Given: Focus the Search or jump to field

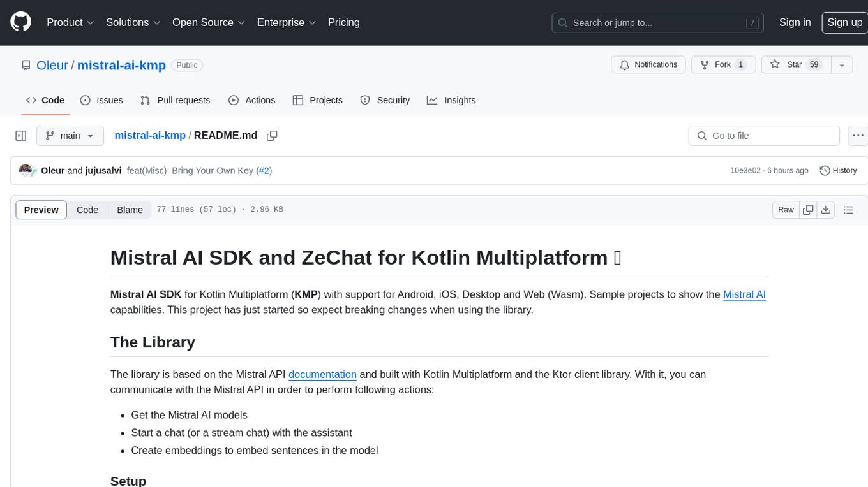Looking at the screenshot, I should click(x=659, y=23).
